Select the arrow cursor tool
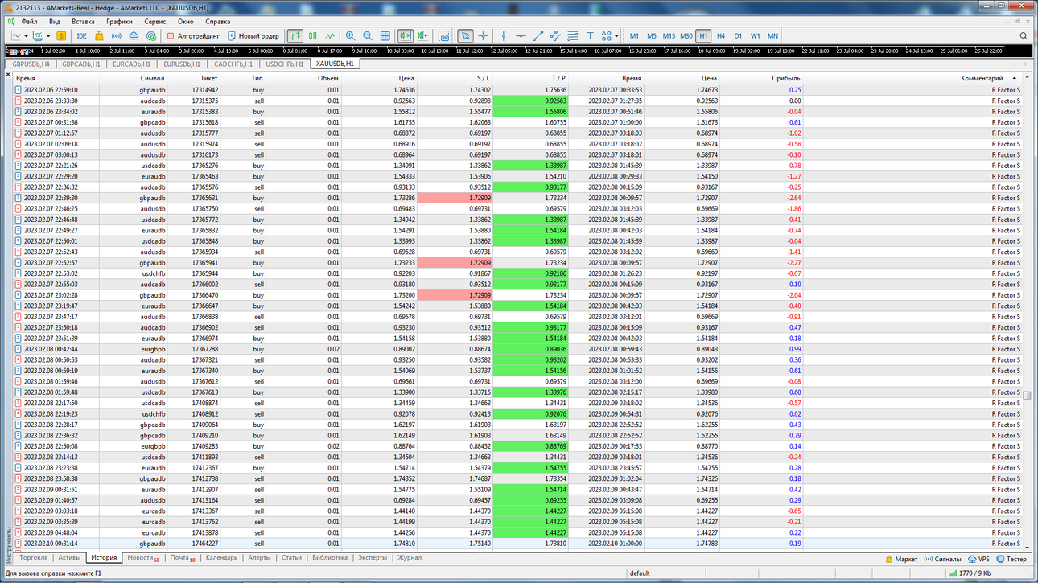 pos(465,36)
